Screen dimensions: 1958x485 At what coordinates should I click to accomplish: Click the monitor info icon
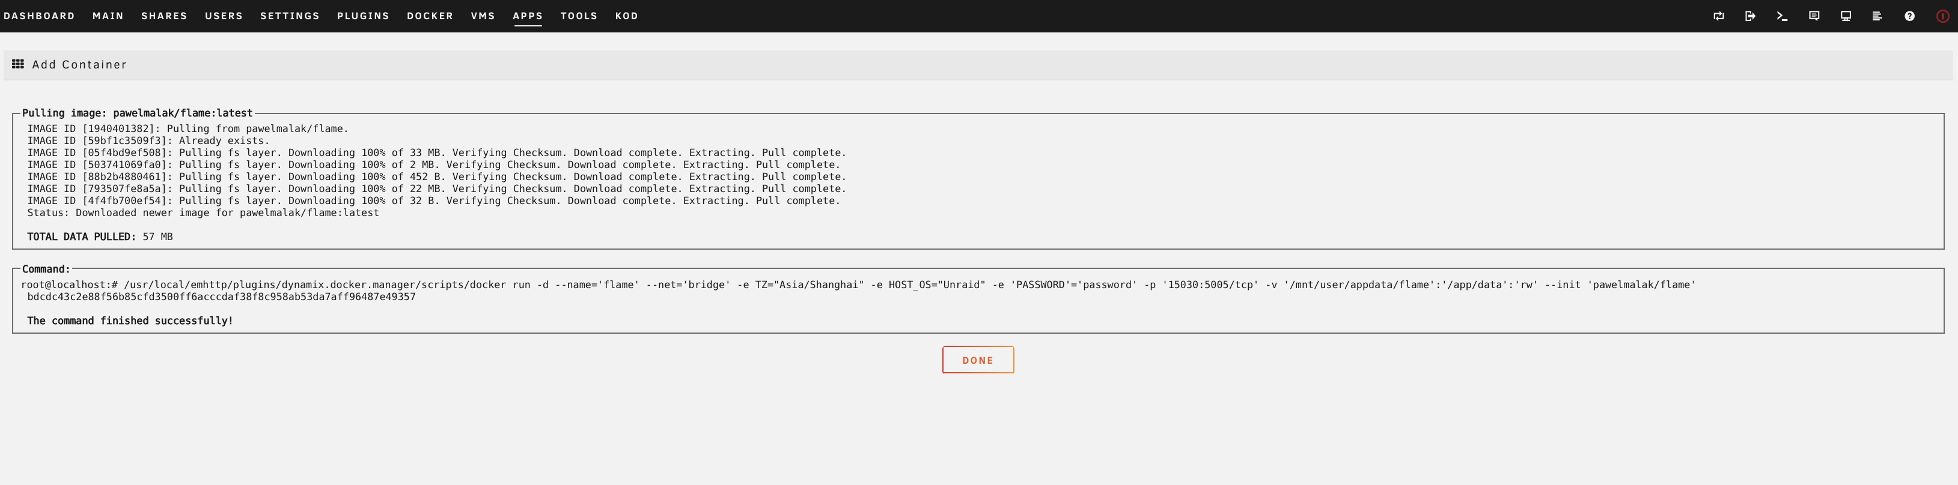(x=1846, y=16)
